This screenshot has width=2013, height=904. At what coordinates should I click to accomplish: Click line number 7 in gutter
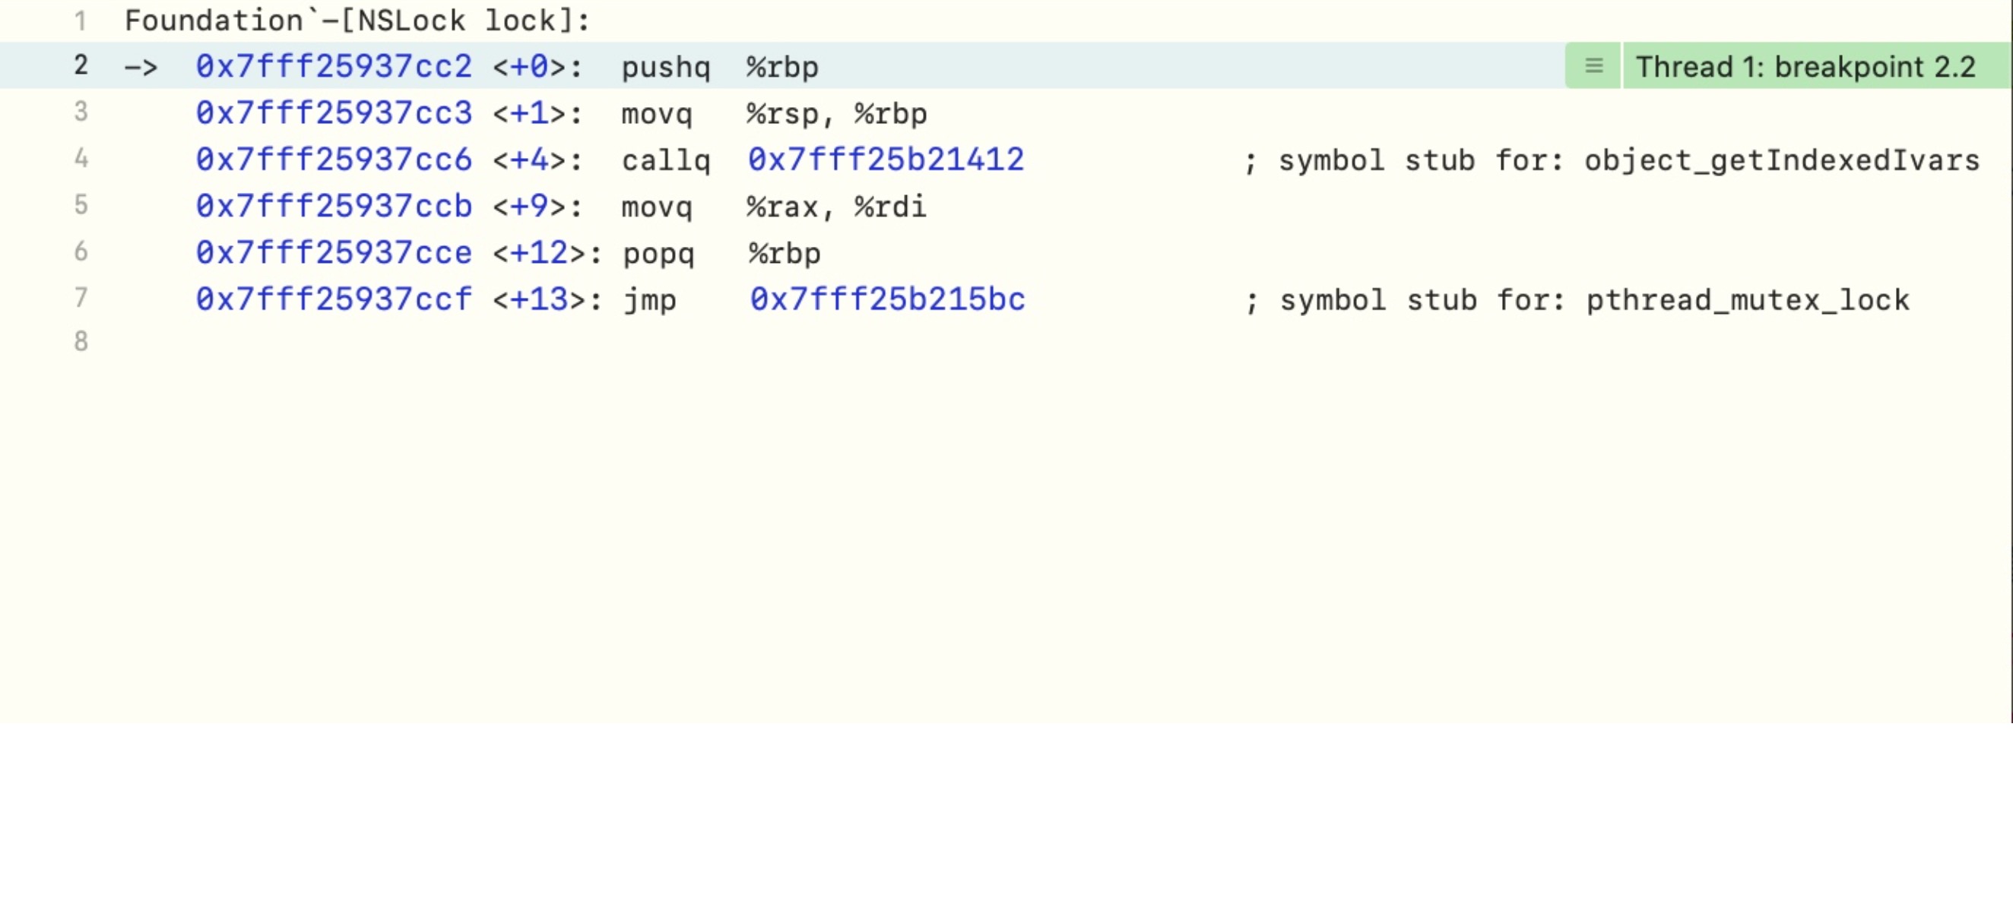[x=81, y=298]
